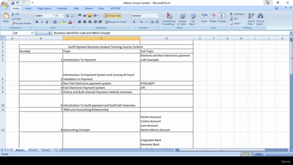Align text to the left
Screen dimensions: 293x165
[80, 22]
